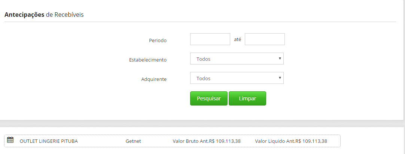Focus the end date field after até
The height and width of the screenshot is (154, 405).
(x=265, y=39)
